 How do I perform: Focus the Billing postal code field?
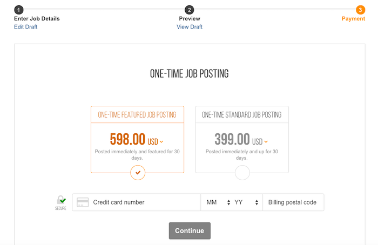pyautogui.click(x=293, y=202)
